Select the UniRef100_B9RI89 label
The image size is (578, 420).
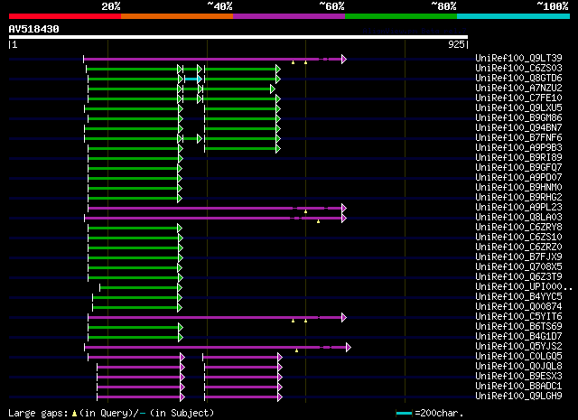[x=518, y=158]
